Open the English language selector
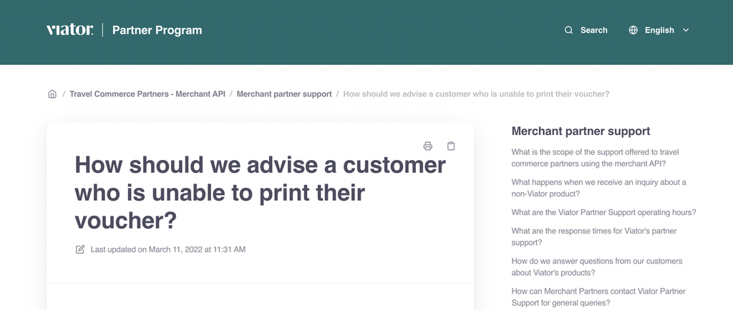The width and height of the screenshot is (733, 310). coord(659,30)
